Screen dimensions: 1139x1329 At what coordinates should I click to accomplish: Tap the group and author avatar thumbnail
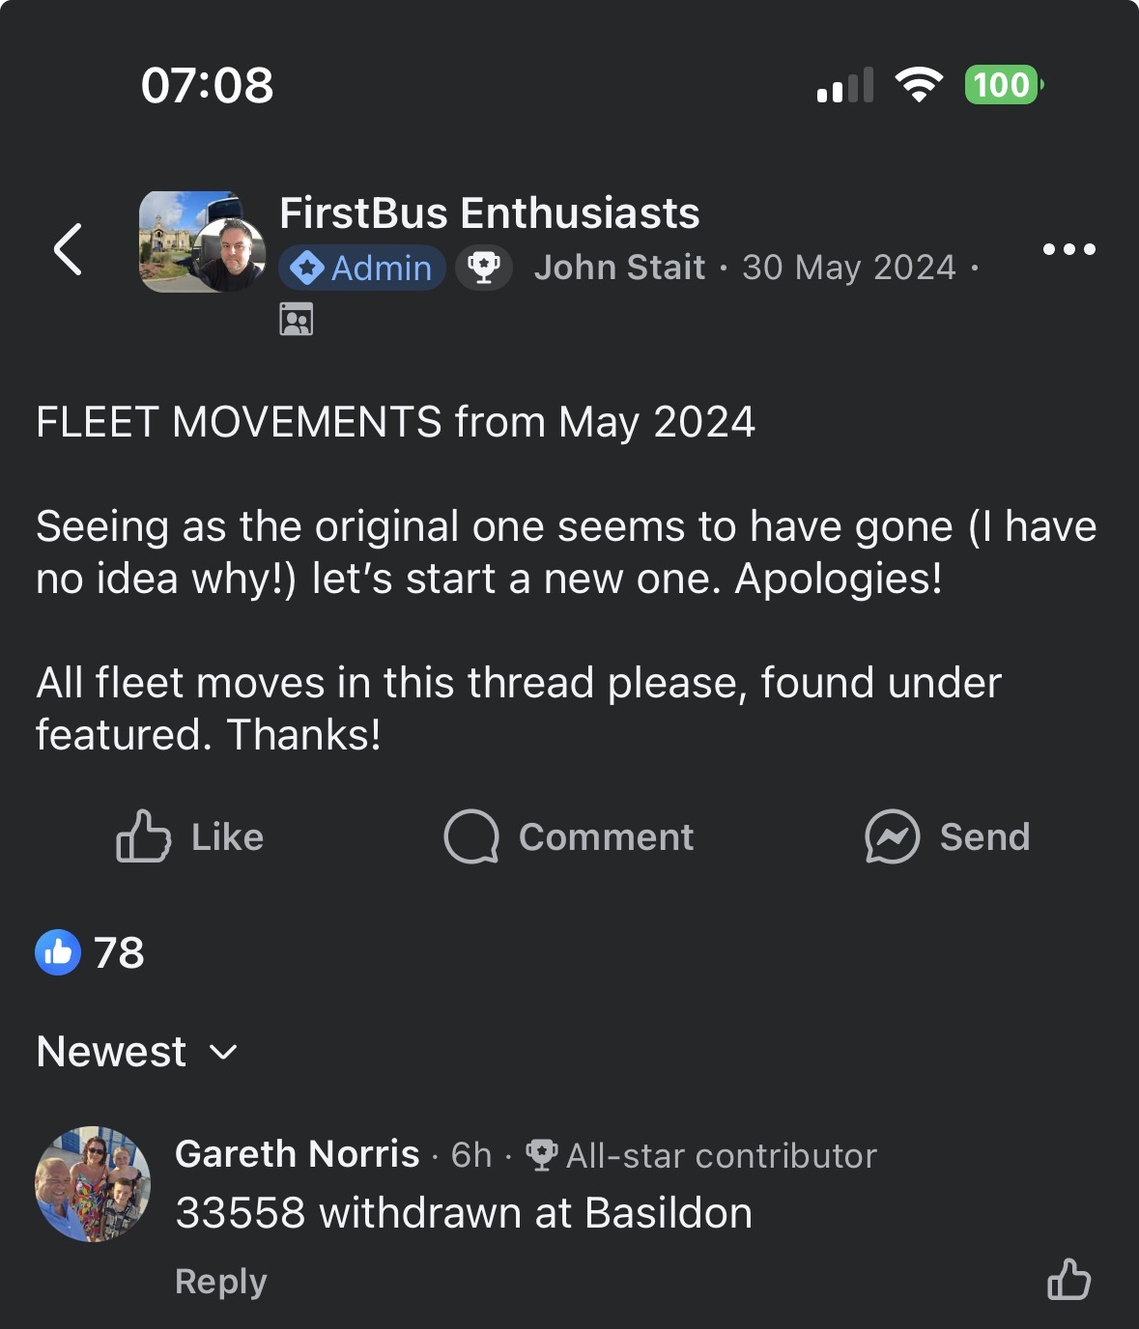(x=203, y=241)
